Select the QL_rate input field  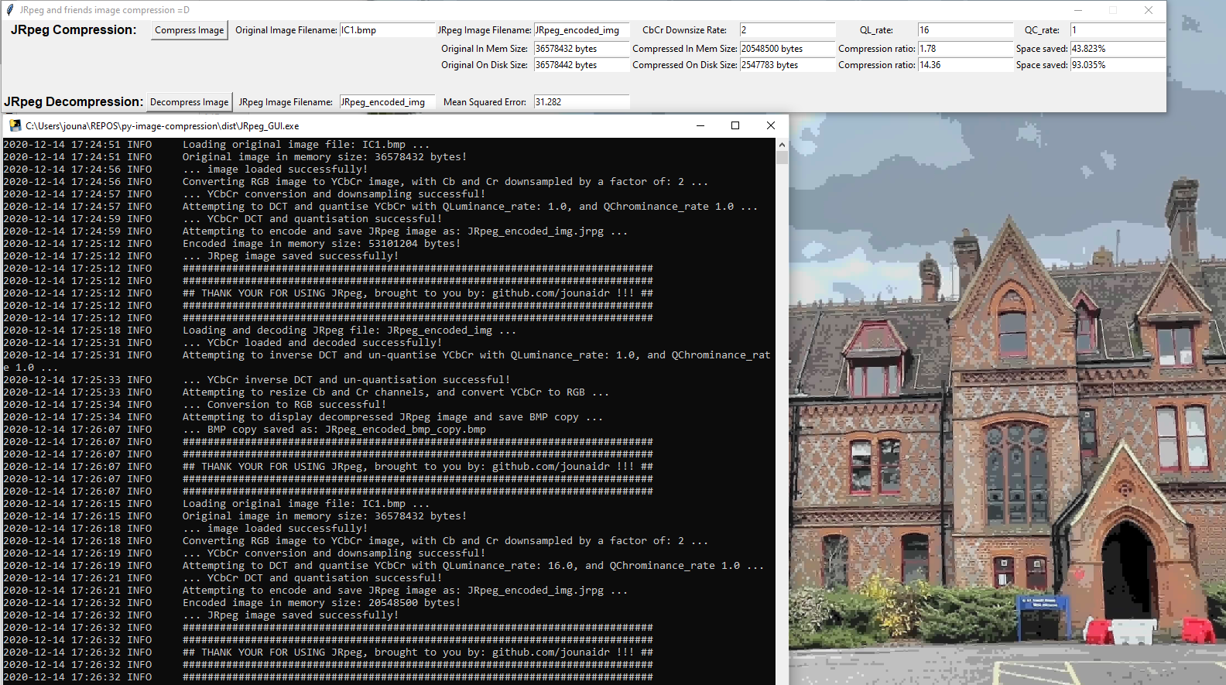(964, 30)
